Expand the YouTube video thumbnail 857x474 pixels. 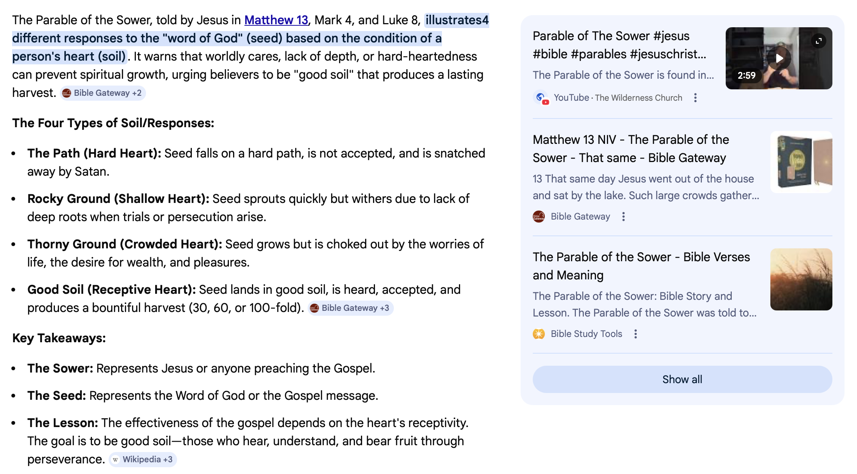coord(819,41)
